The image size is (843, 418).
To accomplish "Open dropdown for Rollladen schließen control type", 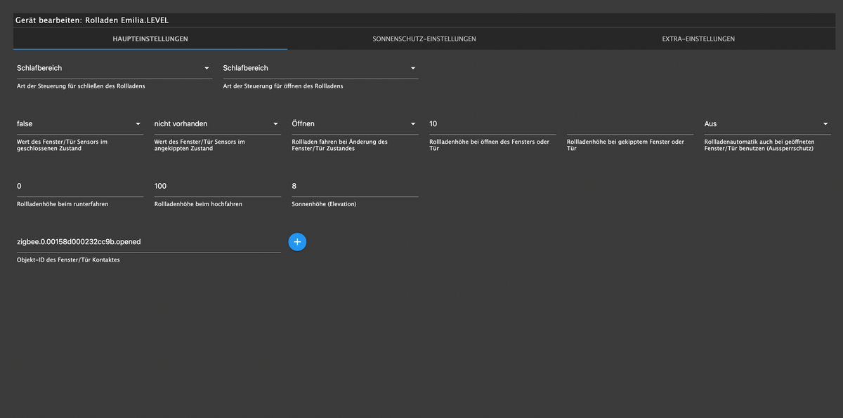I will (x=113, y=68).
